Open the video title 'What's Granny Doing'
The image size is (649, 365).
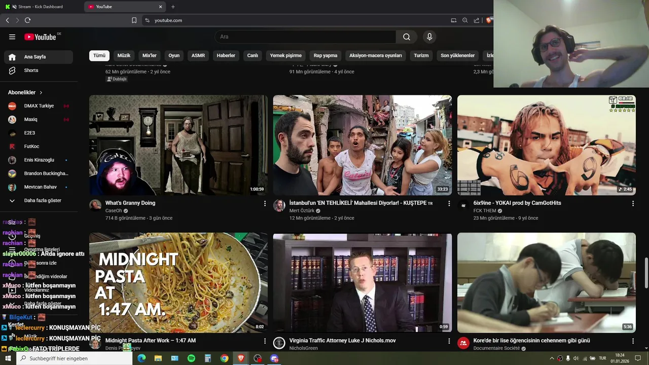coord(130,203)
